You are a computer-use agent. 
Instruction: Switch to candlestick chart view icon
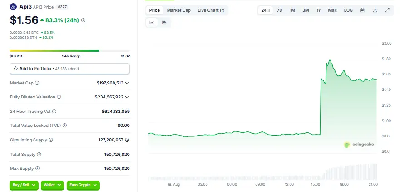click(164, 23)
